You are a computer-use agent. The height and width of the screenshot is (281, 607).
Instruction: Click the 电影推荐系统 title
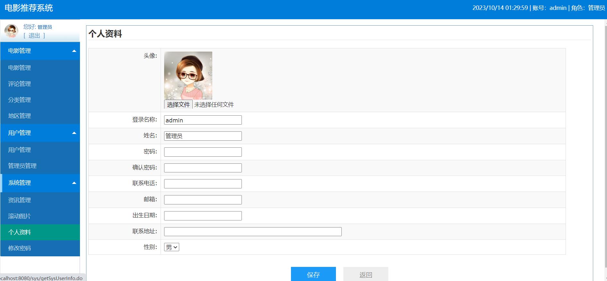coord(29,8)
